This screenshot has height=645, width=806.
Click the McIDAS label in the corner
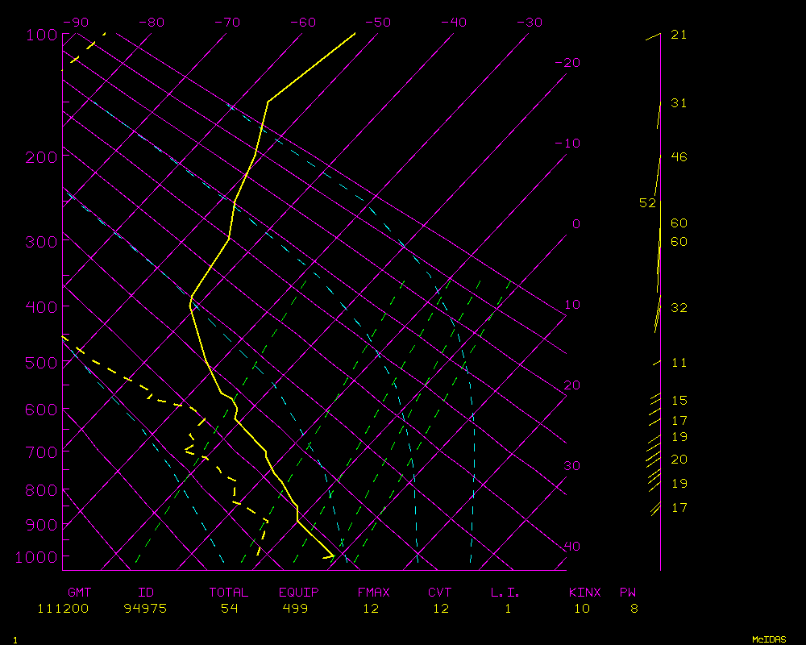pyautogui.click(x=769, y=639)
